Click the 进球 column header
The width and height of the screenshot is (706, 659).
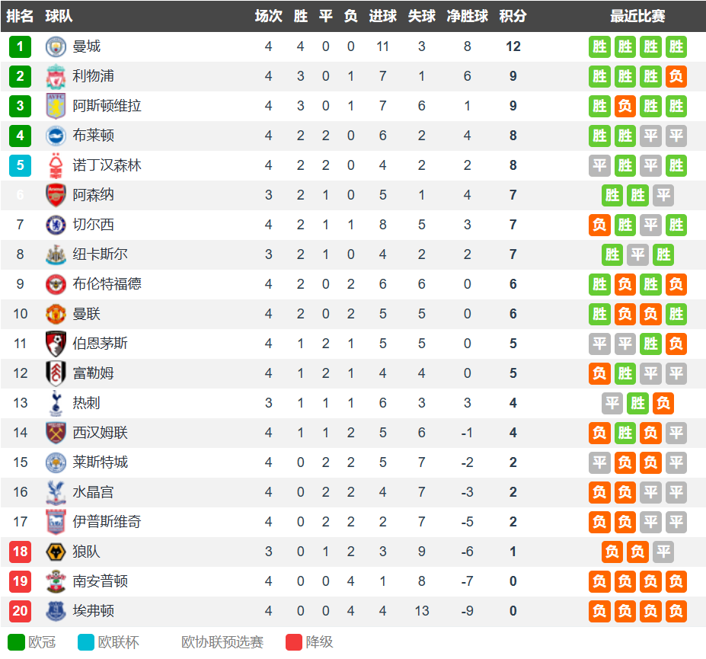coord(383,16)
